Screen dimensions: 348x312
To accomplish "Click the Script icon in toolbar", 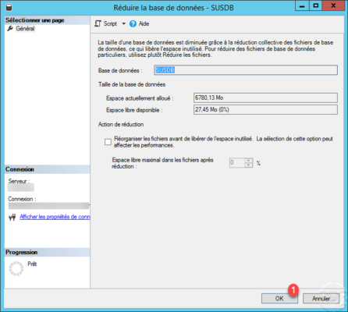I will 98,23.
